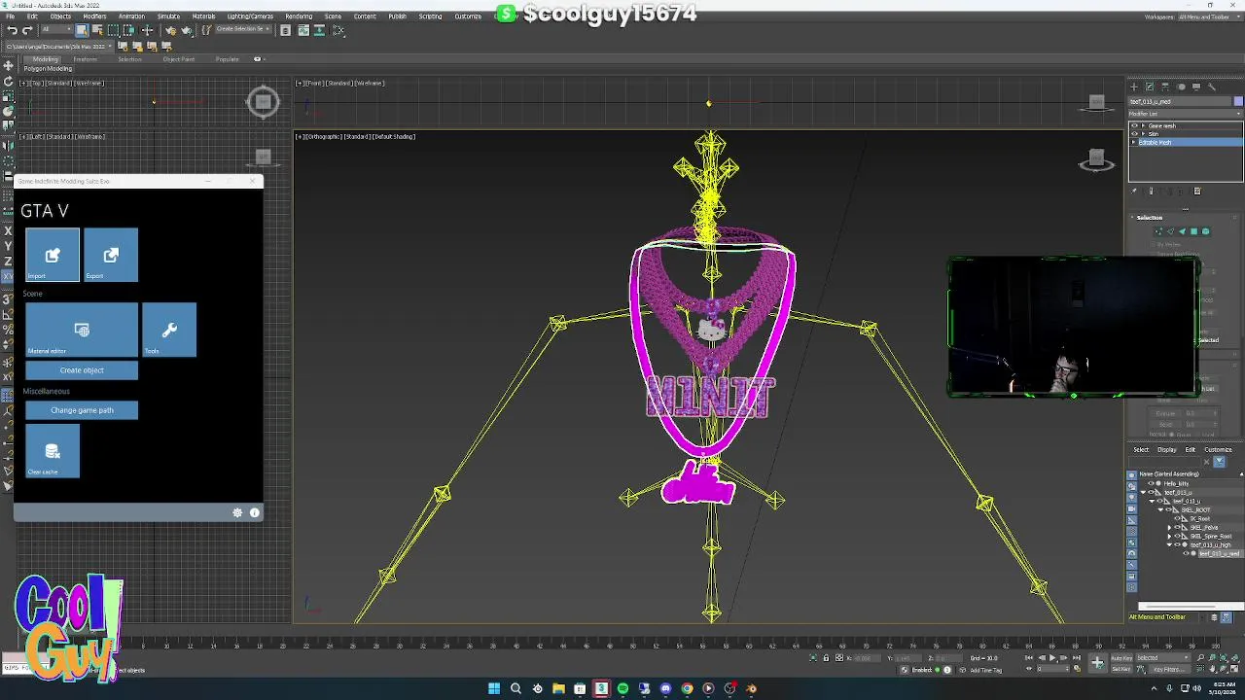Select Face sub-object level icon
Image resolution: width=1245 pixels, height=700 pixels.
[1182, 231]
